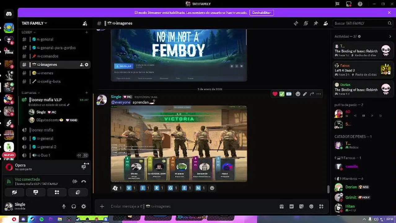The image size is (396, 223).
Task: Open user settings gear
Action: tap(84, 206)
